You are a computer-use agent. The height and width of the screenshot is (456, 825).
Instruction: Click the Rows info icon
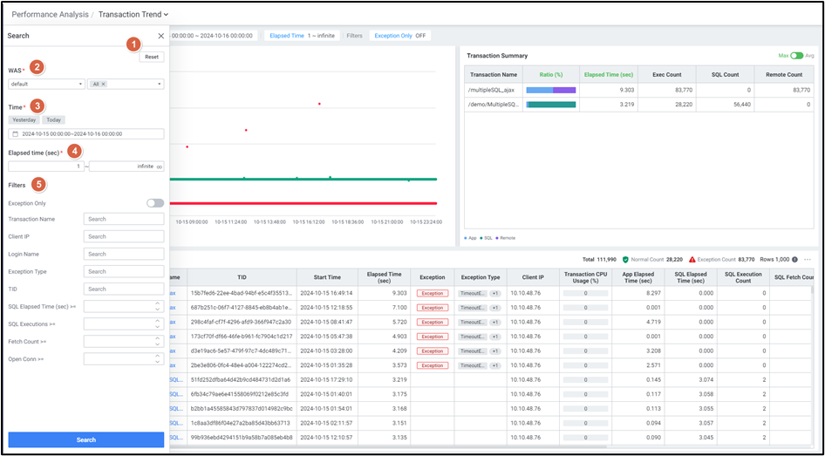[796, 260]
